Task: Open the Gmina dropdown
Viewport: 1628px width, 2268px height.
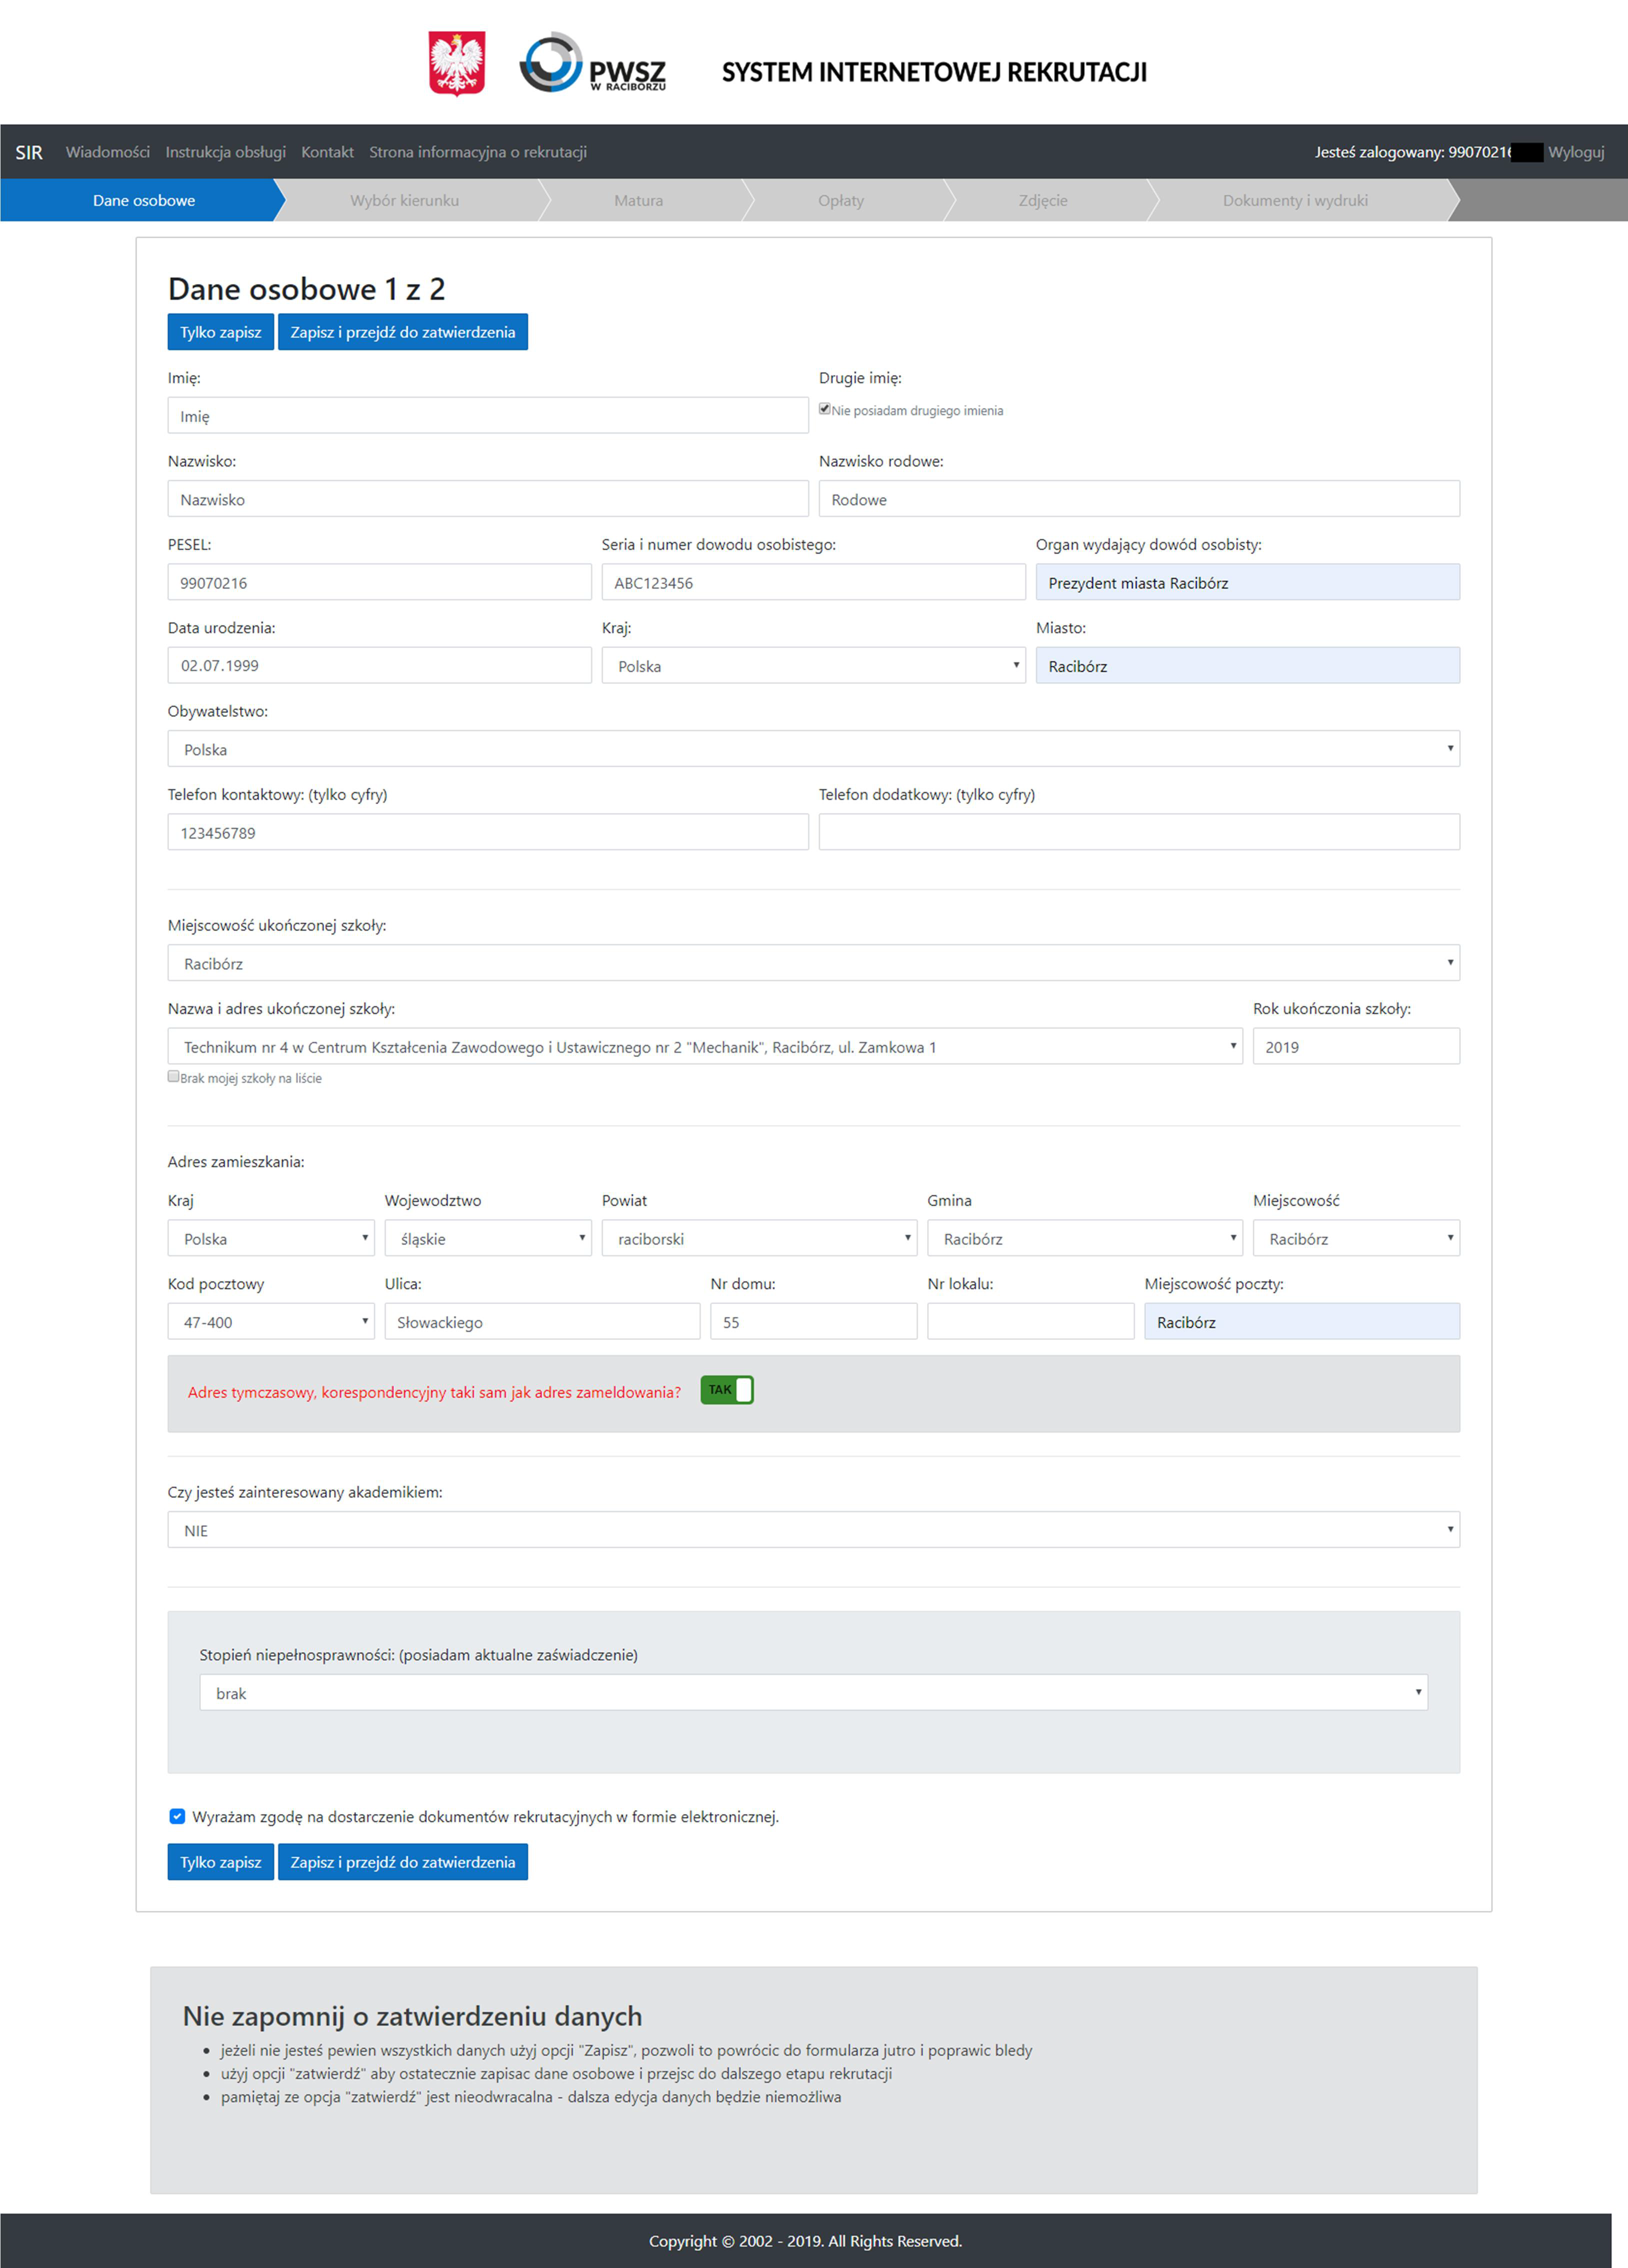Action: point(1085,1238)
